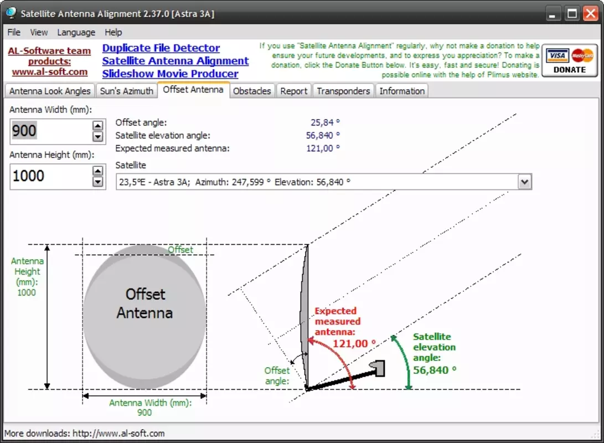Click the donation appeal text paragraph

pyautogui.click(x=400, y=60)
